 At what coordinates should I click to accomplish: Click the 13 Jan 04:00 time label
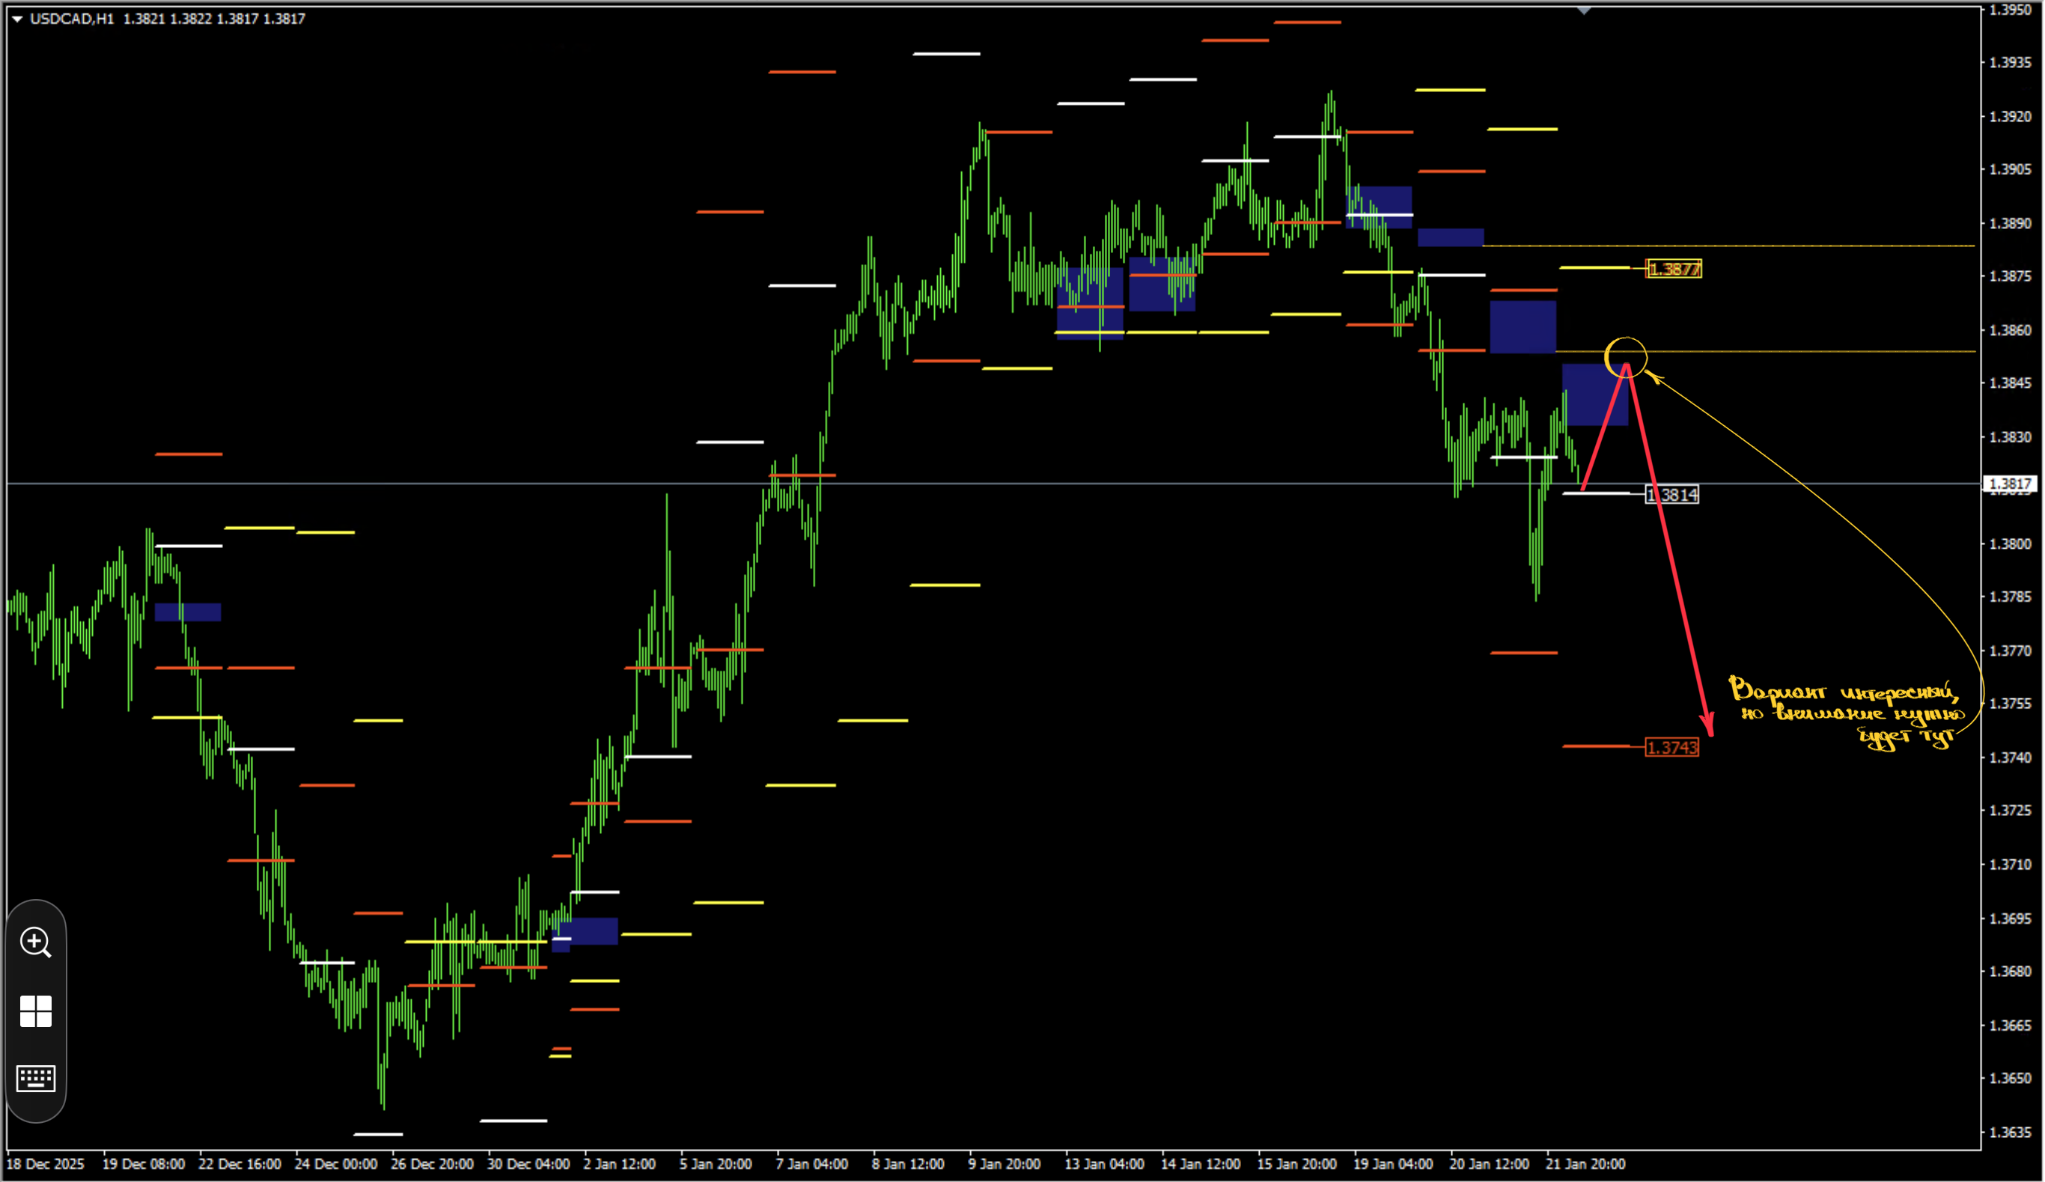(1104, 1163)
